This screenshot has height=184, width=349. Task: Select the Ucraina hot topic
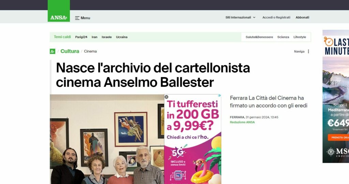[122, 37]
